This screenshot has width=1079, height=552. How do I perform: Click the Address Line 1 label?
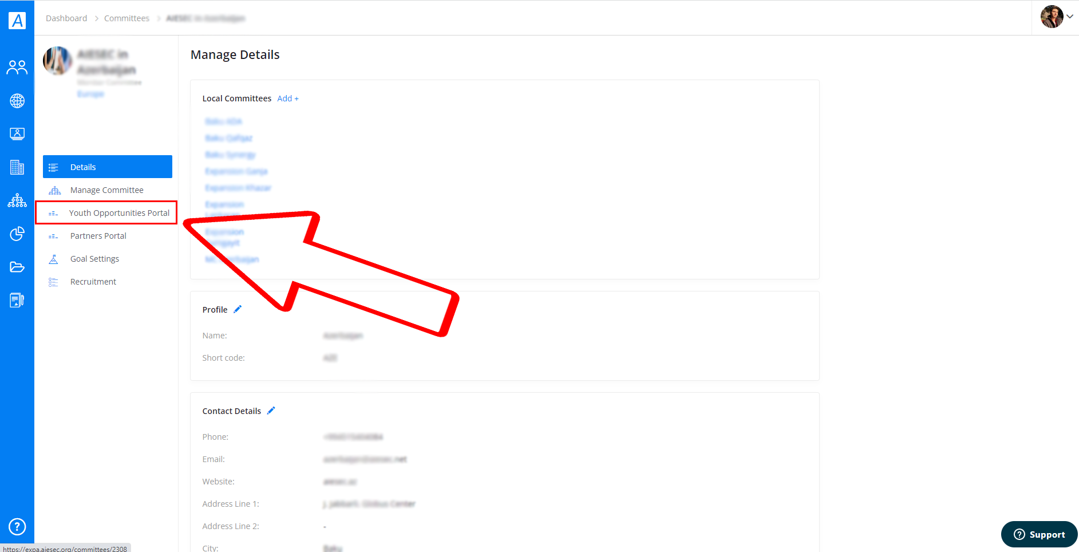click(231, 504)
